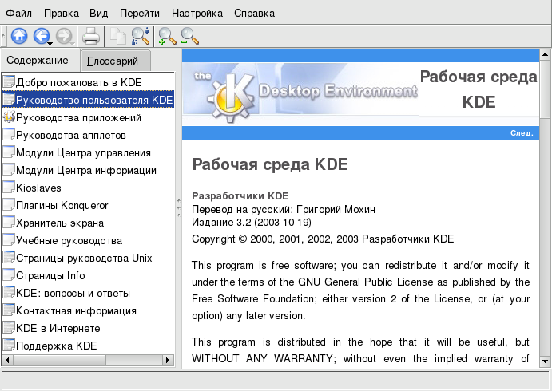Viewport: 552px width, 391px height.
Task: Click the sidebar horizontal scroll-left arrow
Action: click(7, 360)
